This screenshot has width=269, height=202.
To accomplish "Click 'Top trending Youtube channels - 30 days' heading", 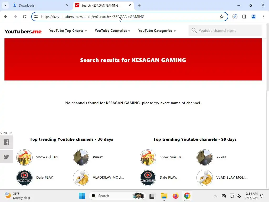I will tap(71, 139).
